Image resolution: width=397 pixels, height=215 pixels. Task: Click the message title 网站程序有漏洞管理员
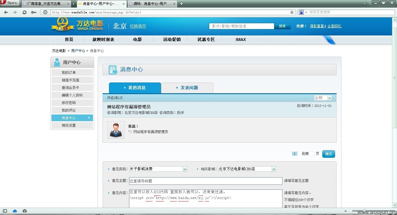click(129, 107)
